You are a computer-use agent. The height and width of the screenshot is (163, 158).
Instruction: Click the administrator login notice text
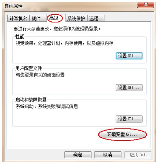click(x=57, y=29)
